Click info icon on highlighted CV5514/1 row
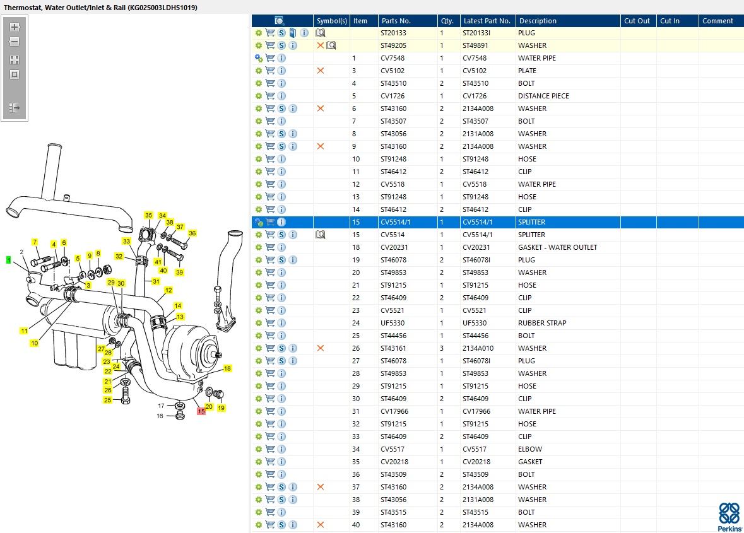Screen dimensions: 744x533 click(x=281, y=222)
